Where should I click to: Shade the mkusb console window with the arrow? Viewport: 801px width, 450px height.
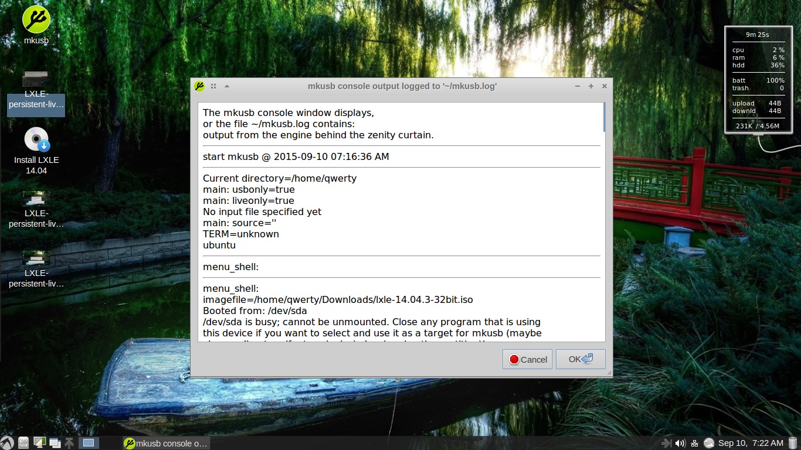pyautogui.click(x=227, y=86)
